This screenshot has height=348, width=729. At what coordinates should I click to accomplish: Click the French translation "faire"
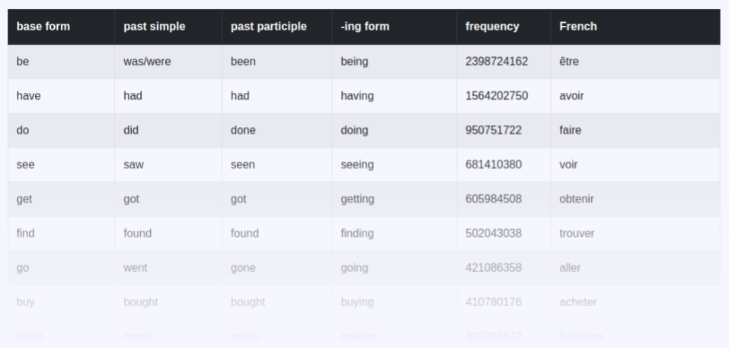[x=570, y=130]
